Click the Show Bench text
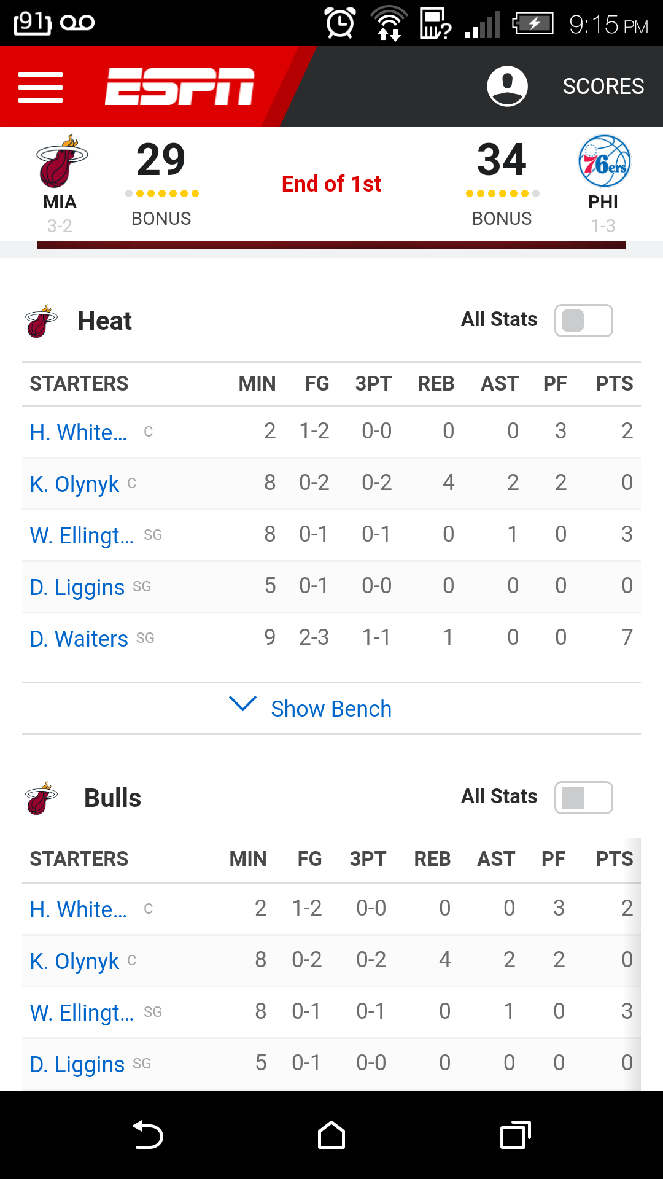663x1179 pixels. pos(331,709)
